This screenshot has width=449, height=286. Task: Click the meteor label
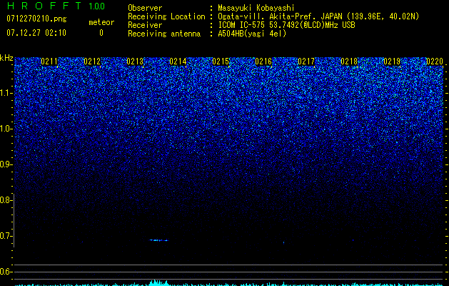(101, 22)
